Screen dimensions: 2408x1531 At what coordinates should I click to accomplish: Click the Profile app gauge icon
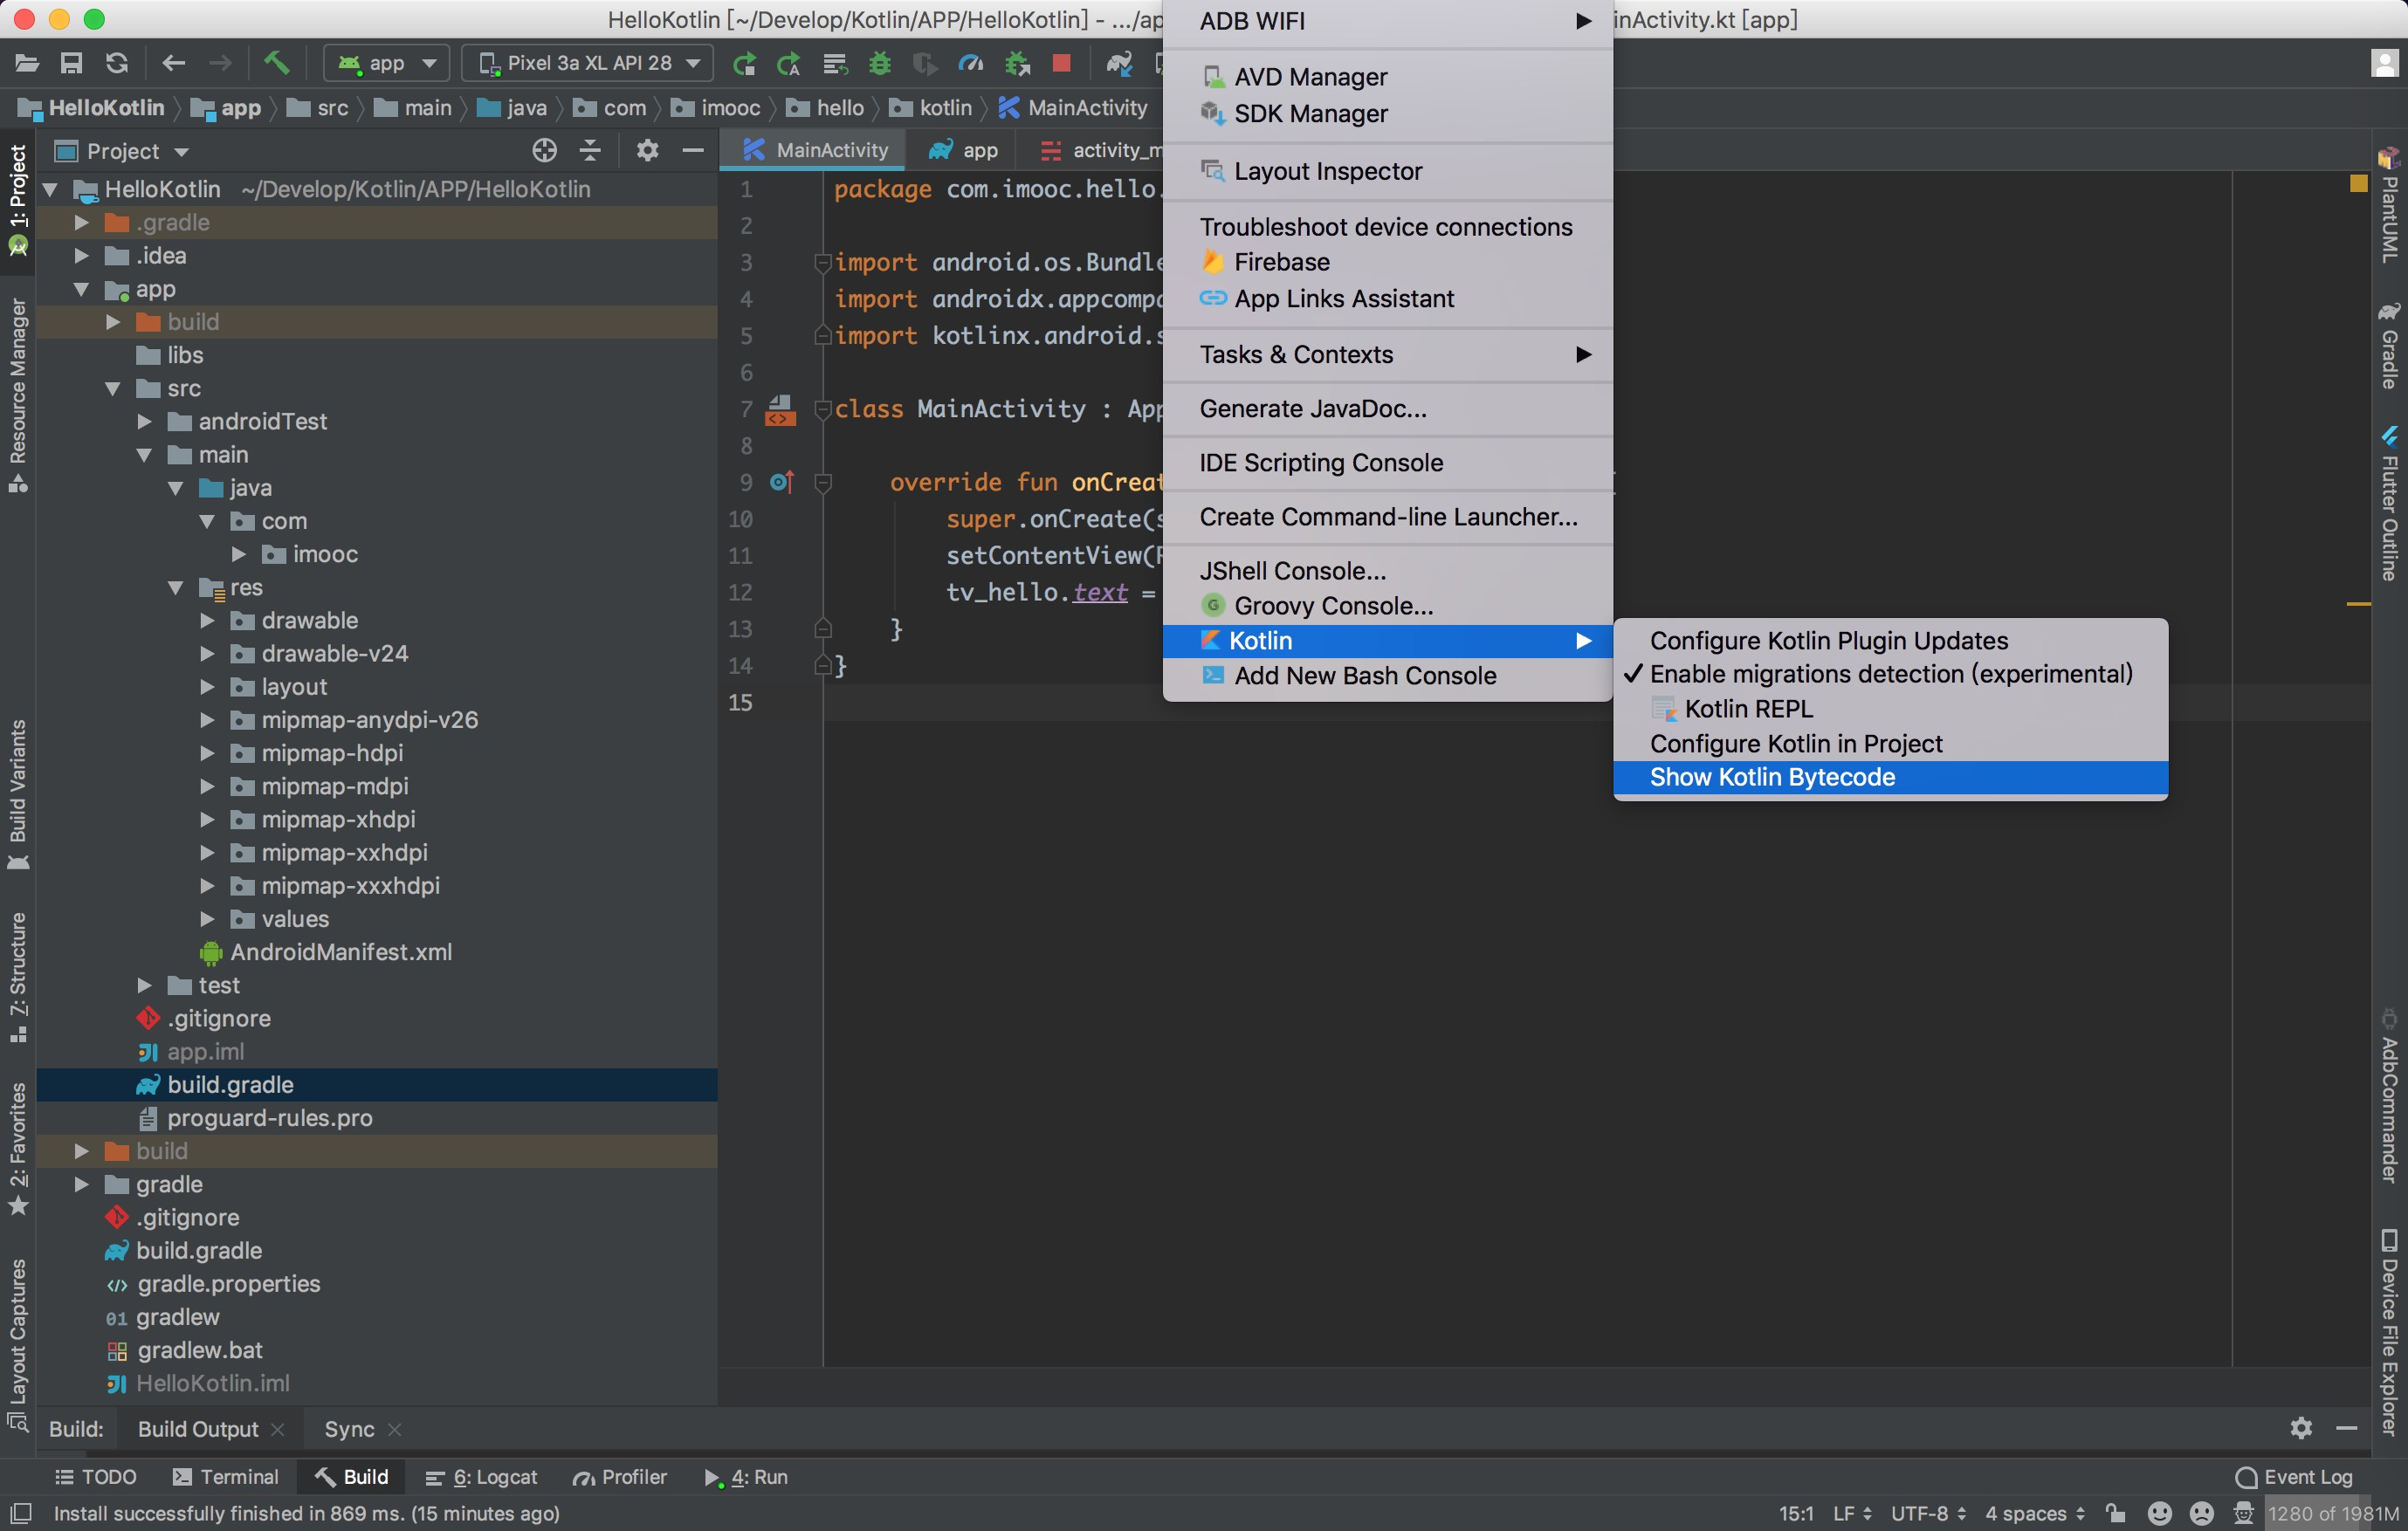(x=971, y=64)
